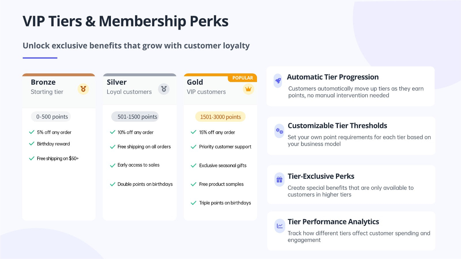Select the 501-1500 points pill
The height and width of the screenshot is (259, 461).
click(x=135, y=117)
